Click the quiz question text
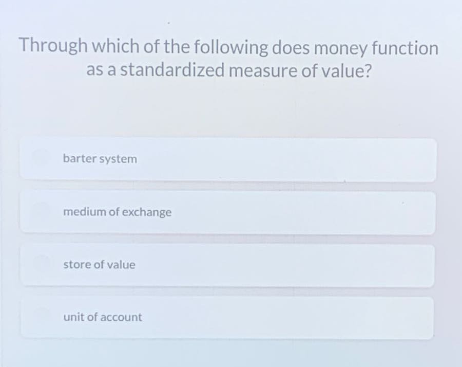This screenshot has width=462, height=367. coord(229,58)
